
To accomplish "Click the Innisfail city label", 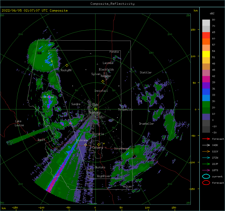I will pos(101,91).
